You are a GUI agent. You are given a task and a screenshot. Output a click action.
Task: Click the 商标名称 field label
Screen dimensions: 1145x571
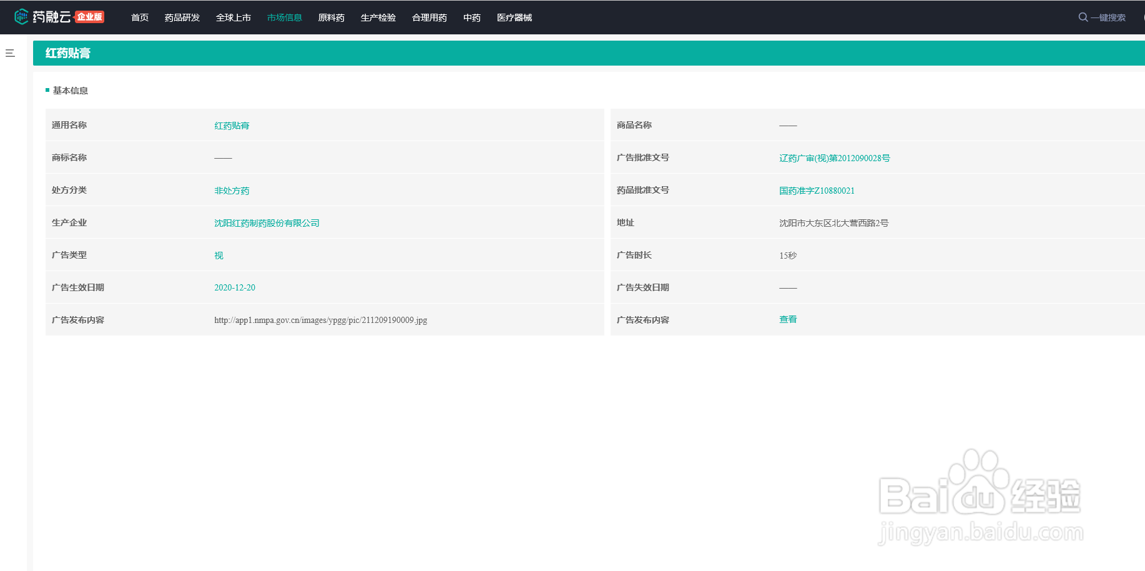tap(69, 157)
